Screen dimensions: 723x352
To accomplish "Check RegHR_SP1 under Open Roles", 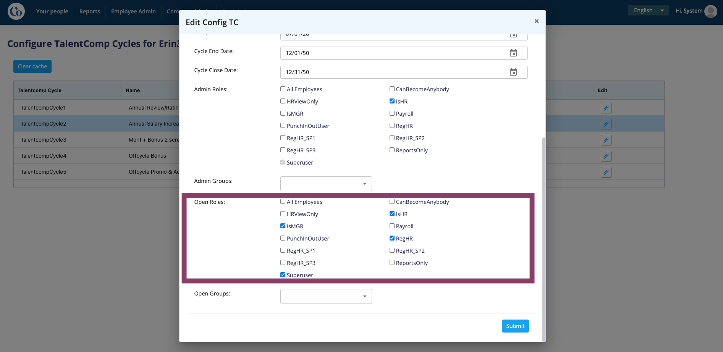I will [283, 250].
